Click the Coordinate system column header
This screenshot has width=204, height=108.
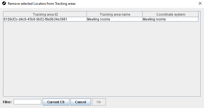coord(171,14)
